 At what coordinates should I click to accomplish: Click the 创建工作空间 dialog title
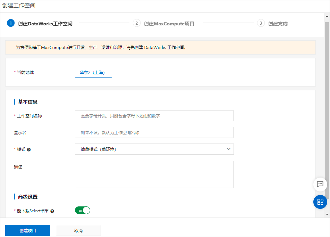[x=19, y=6]
